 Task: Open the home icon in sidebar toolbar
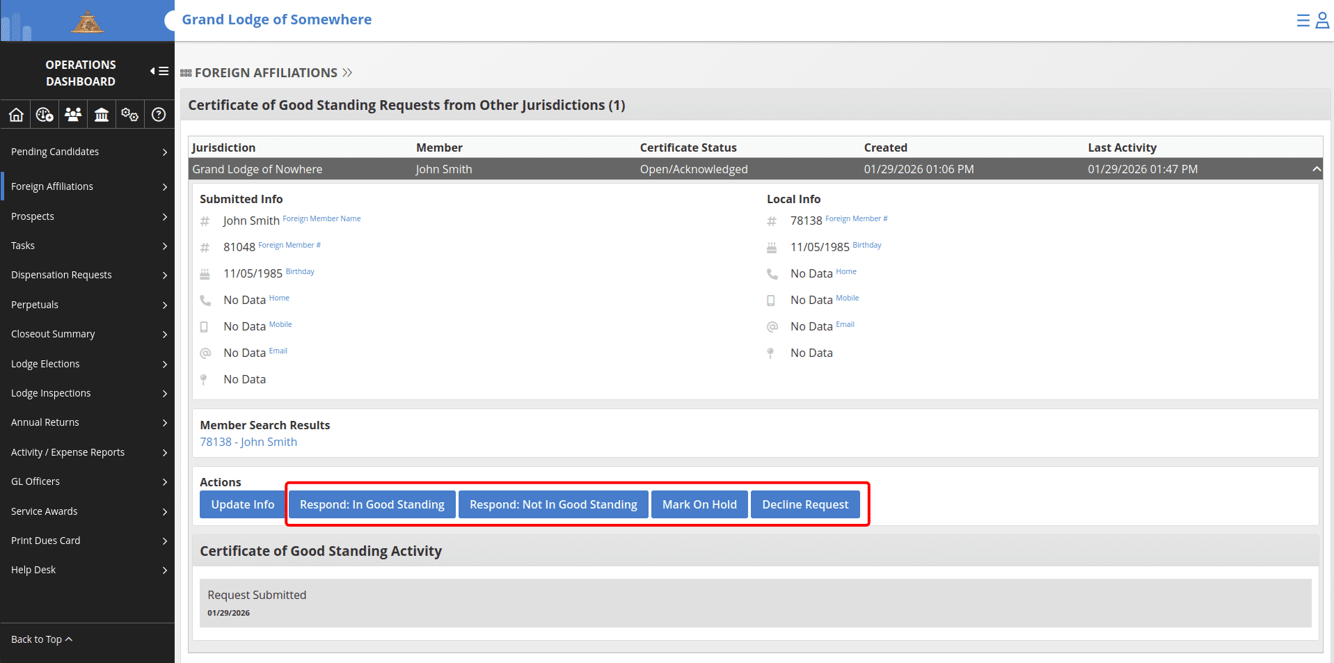pos(16,115)
